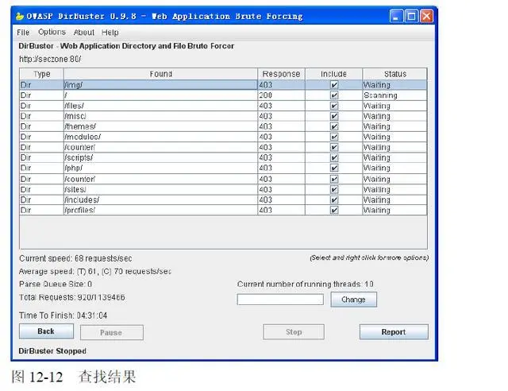508x391 pixels.
Task: Click the 200 response cell
Action: (x=281, y=95)
